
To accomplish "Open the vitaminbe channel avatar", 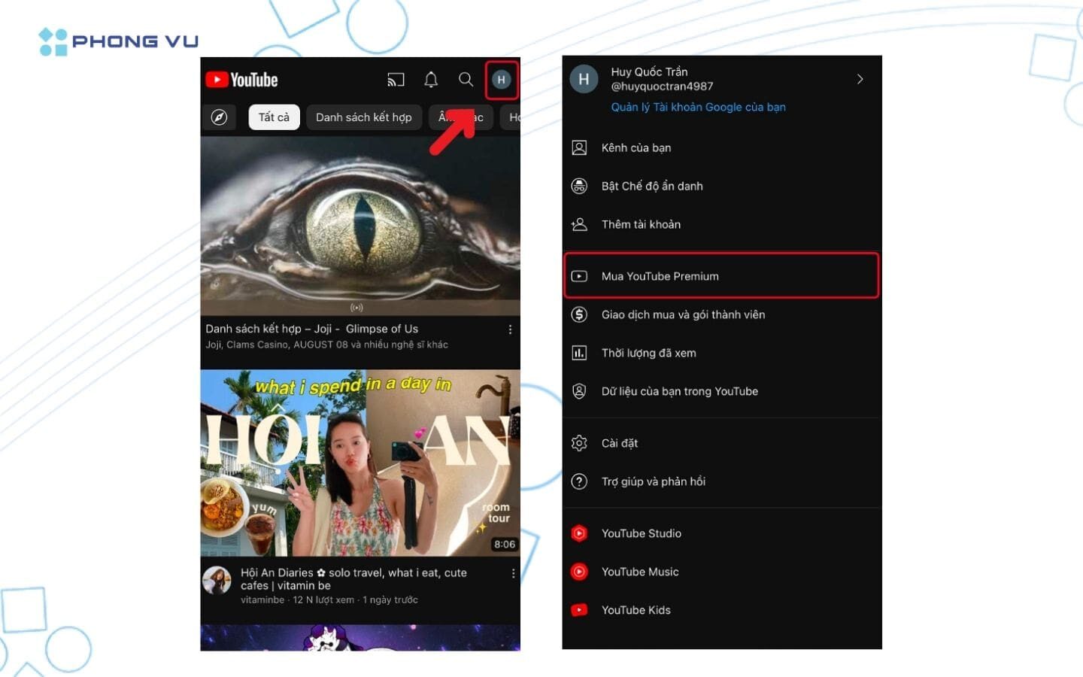I will (x=217, y=581).
